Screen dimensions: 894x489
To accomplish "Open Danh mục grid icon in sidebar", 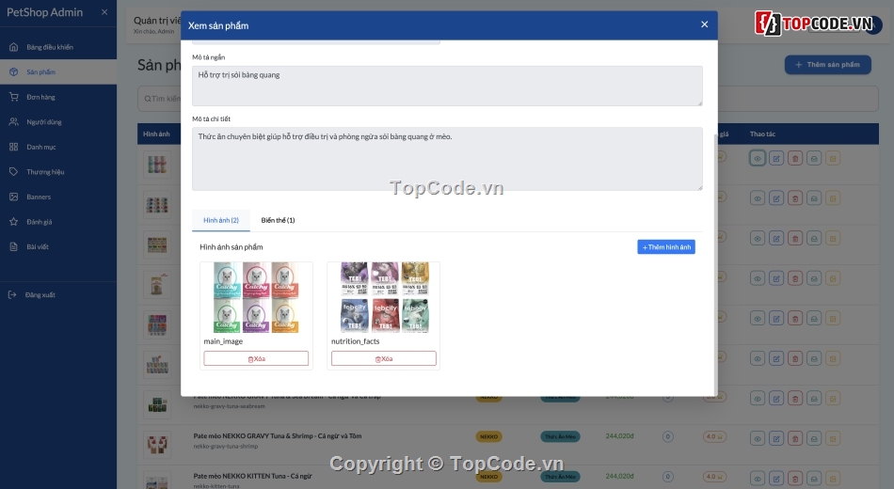I will pyautogui.click(x=14, y=147).
